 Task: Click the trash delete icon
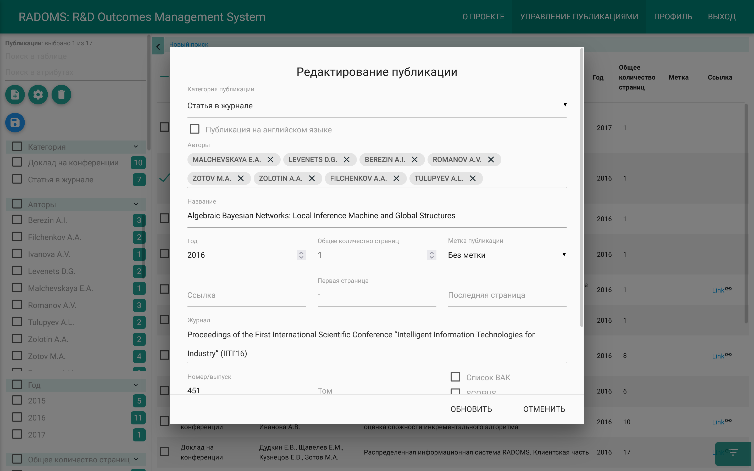click(61, 94)
